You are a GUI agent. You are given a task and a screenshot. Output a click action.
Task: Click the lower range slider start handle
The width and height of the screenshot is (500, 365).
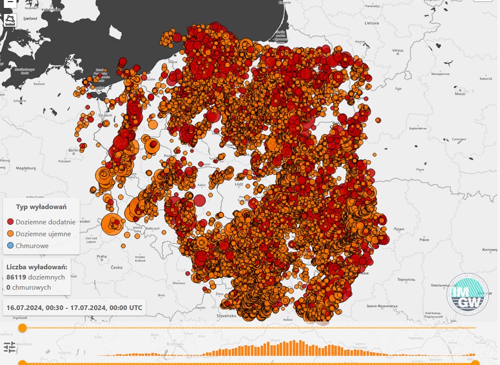click(x=22, y=363)
